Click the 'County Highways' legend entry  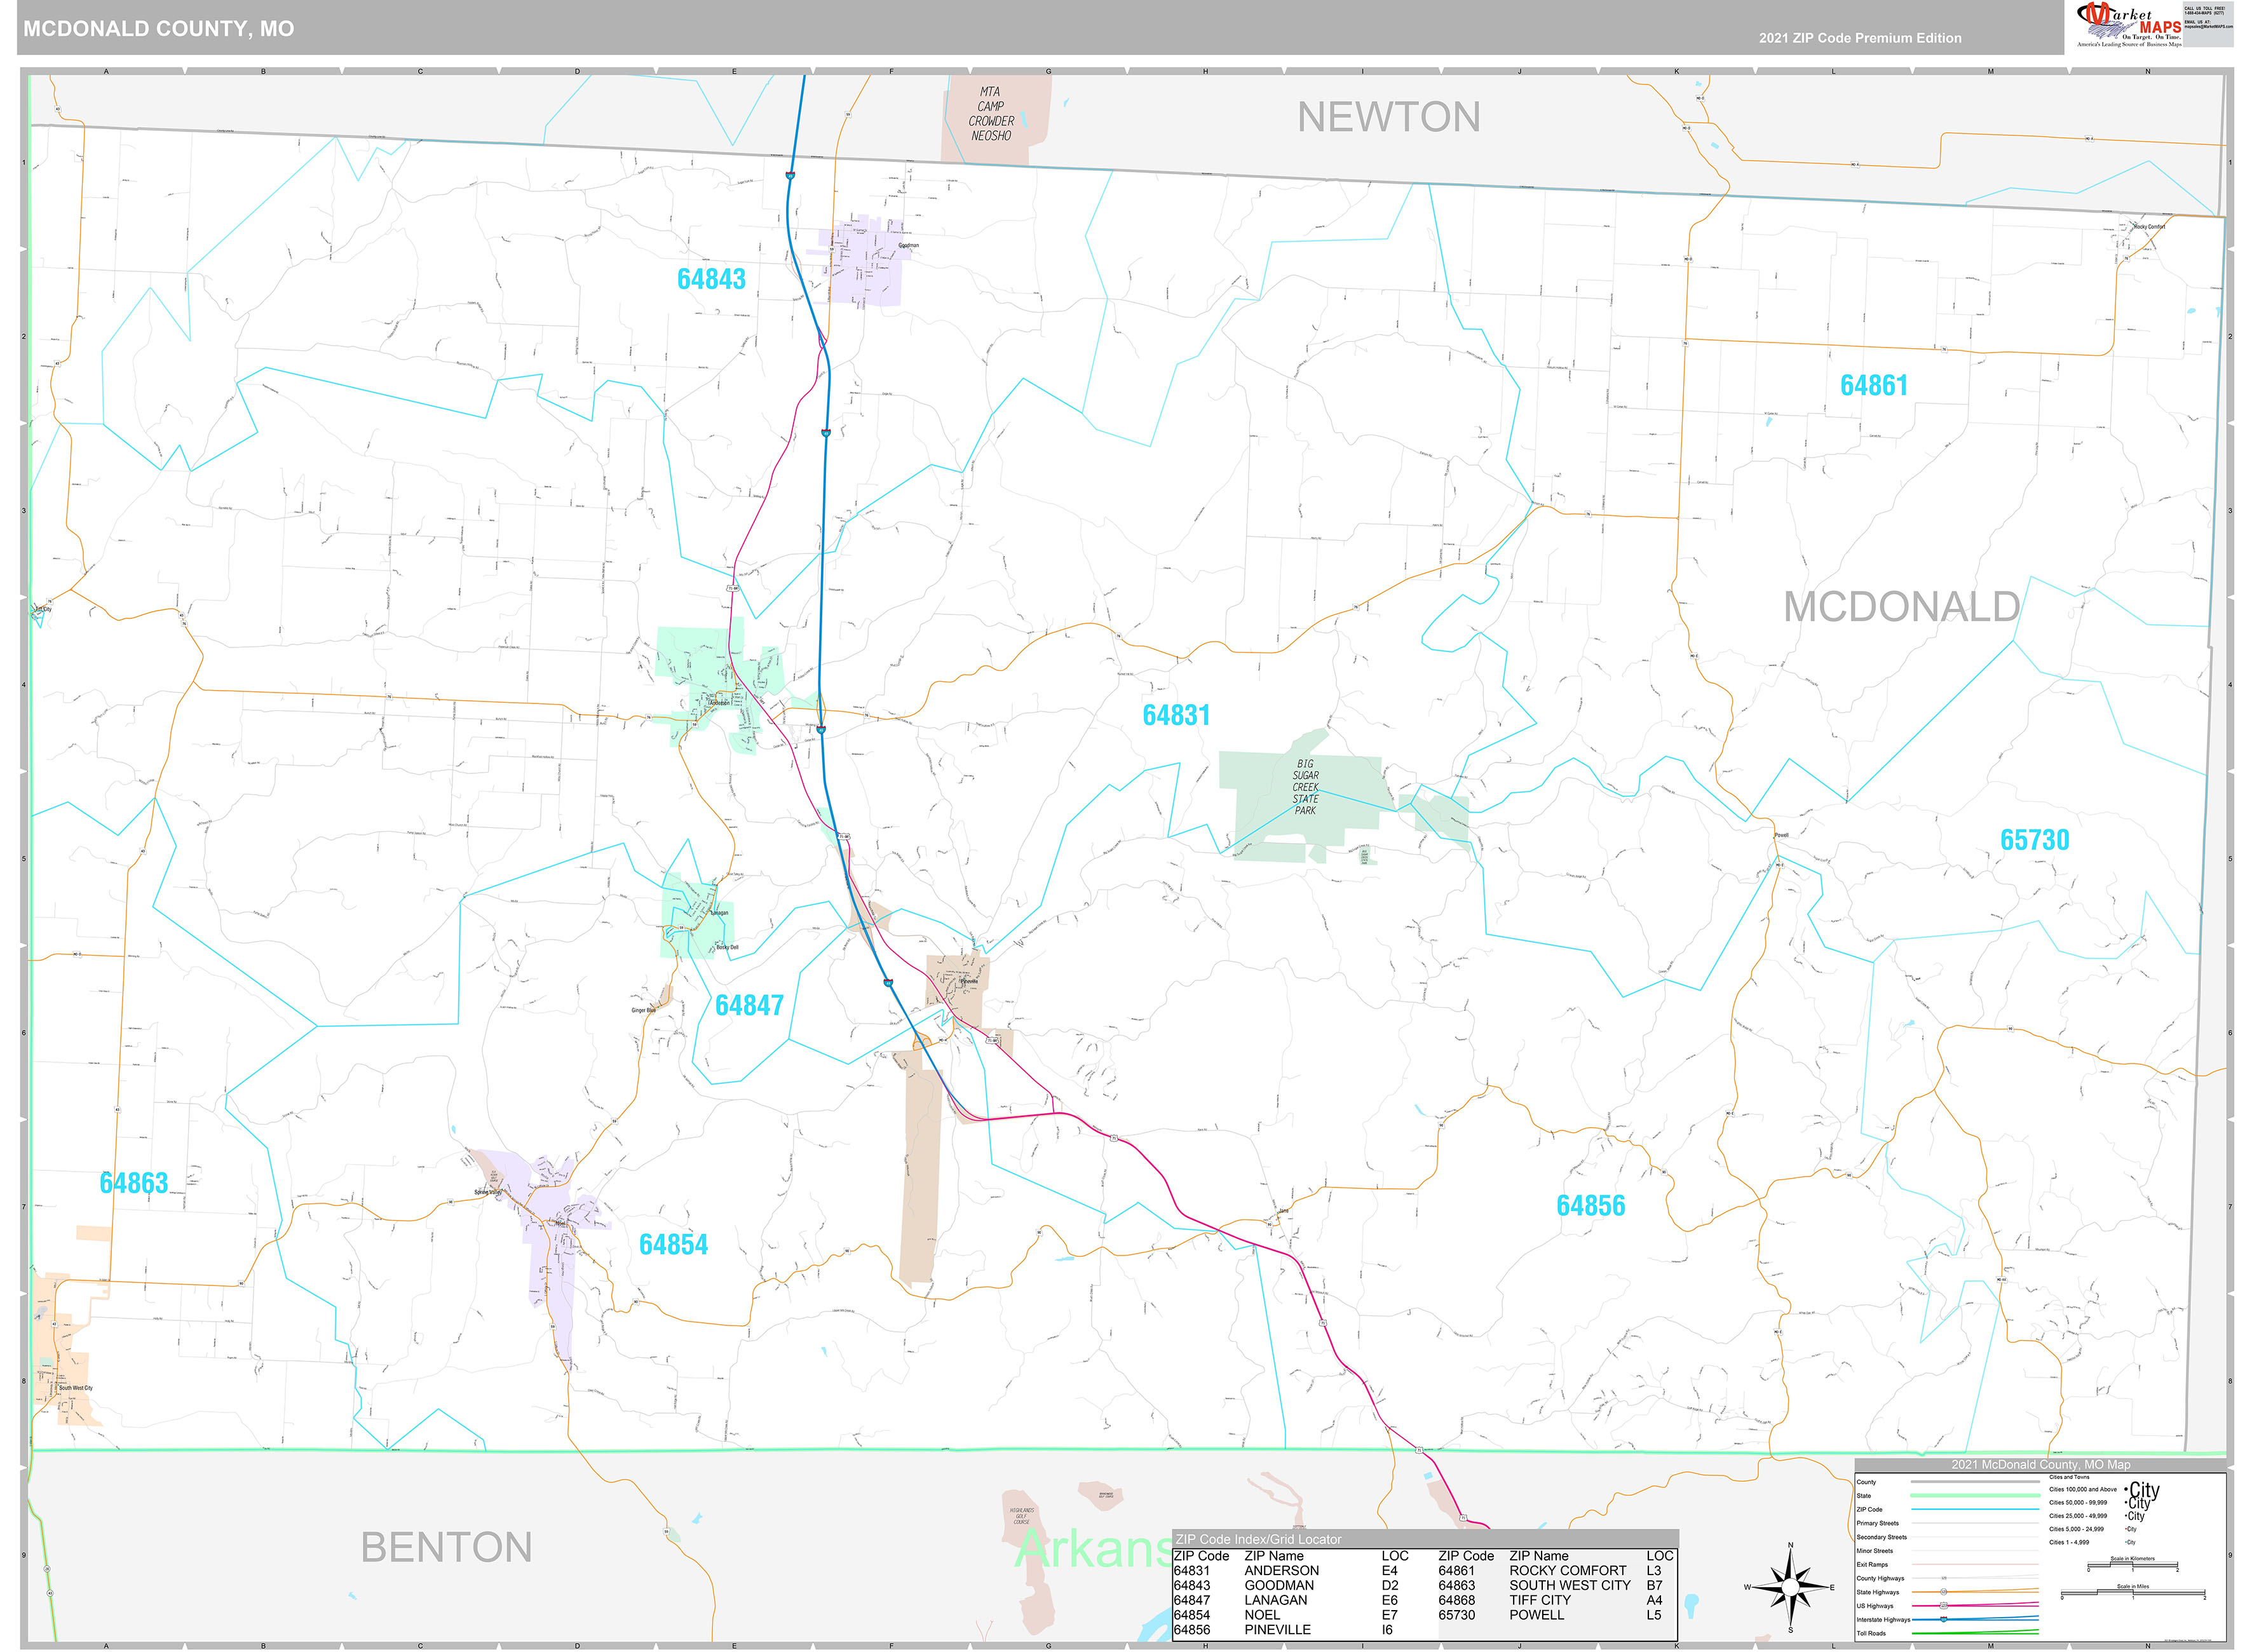click(x=1881, y=1579)
